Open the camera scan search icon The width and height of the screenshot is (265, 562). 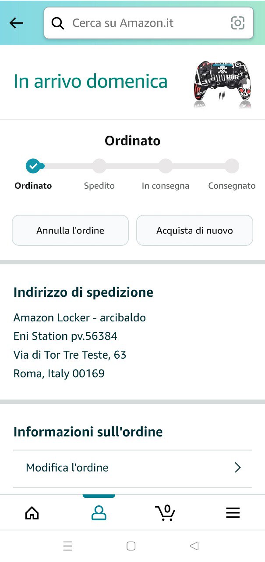point(237,23)
